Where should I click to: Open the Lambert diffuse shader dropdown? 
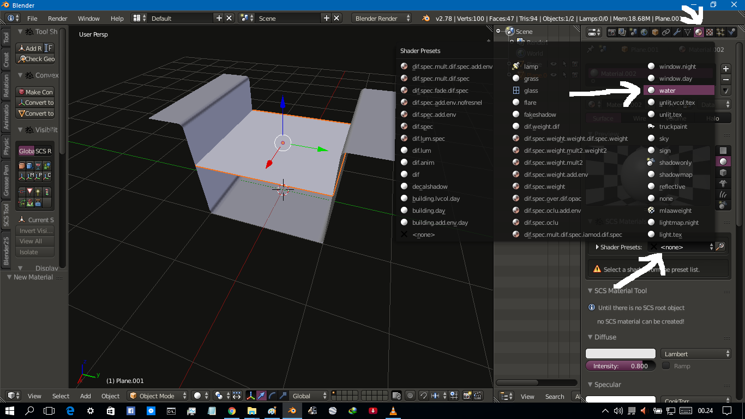pos(695,354)
